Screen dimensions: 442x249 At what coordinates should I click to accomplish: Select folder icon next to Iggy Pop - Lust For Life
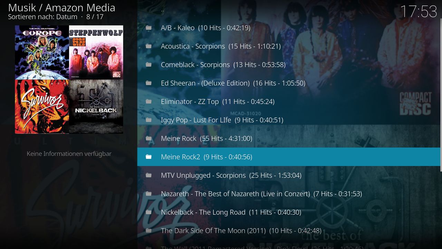(x=148, y=120)
